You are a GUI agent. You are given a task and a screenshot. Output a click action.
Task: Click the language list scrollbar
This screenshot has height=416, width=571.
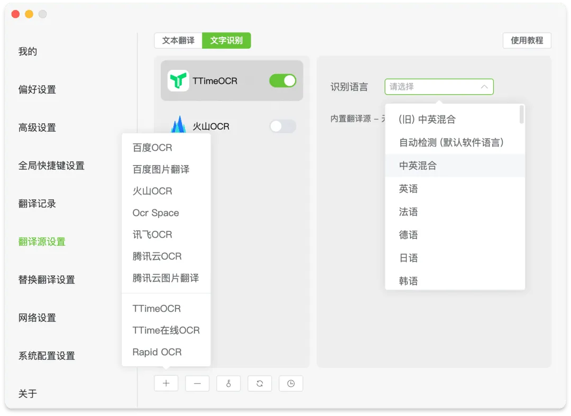point(522,115)
